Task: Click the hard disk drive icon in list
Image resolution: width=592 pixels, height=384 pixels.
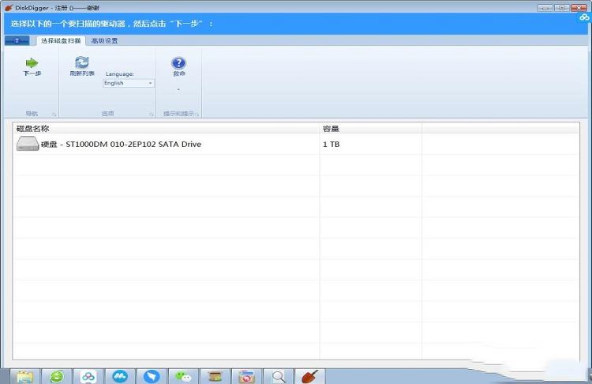Action: [x=27, y=145]
